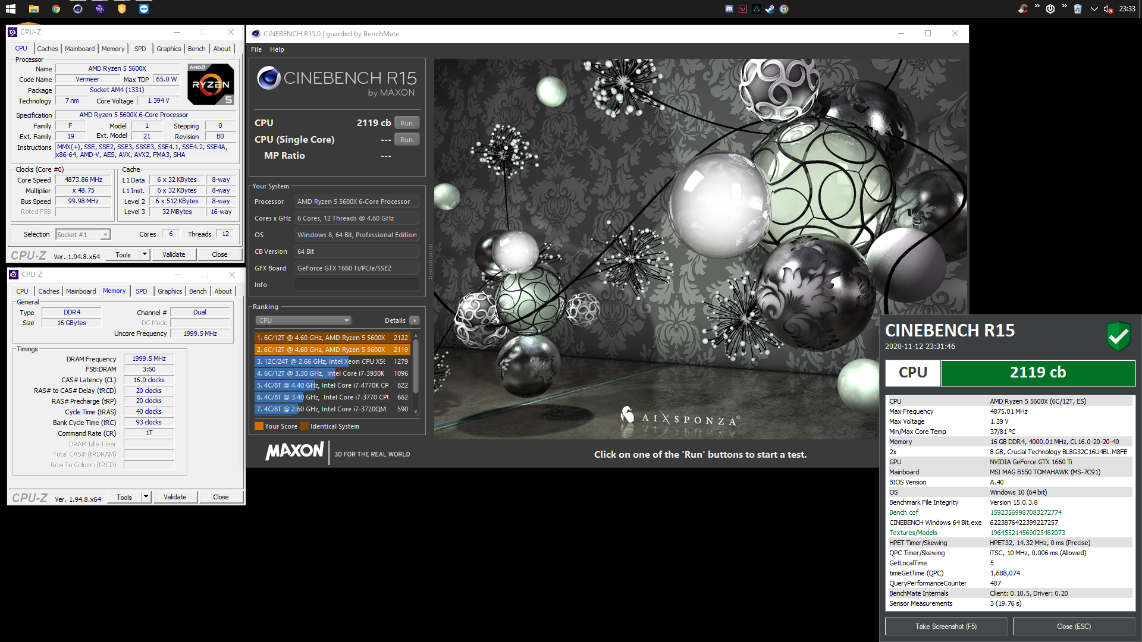Click the Ryzen 5 logo in CPU-Z
The image size is (1142, 642).
211,84
